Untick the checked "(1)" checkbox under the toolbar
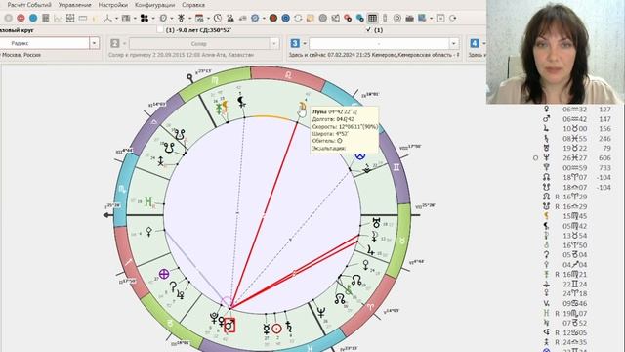Image resolution: width=625 pixels, height=352 pixels. pyautogui.click(x=368, y=29)
